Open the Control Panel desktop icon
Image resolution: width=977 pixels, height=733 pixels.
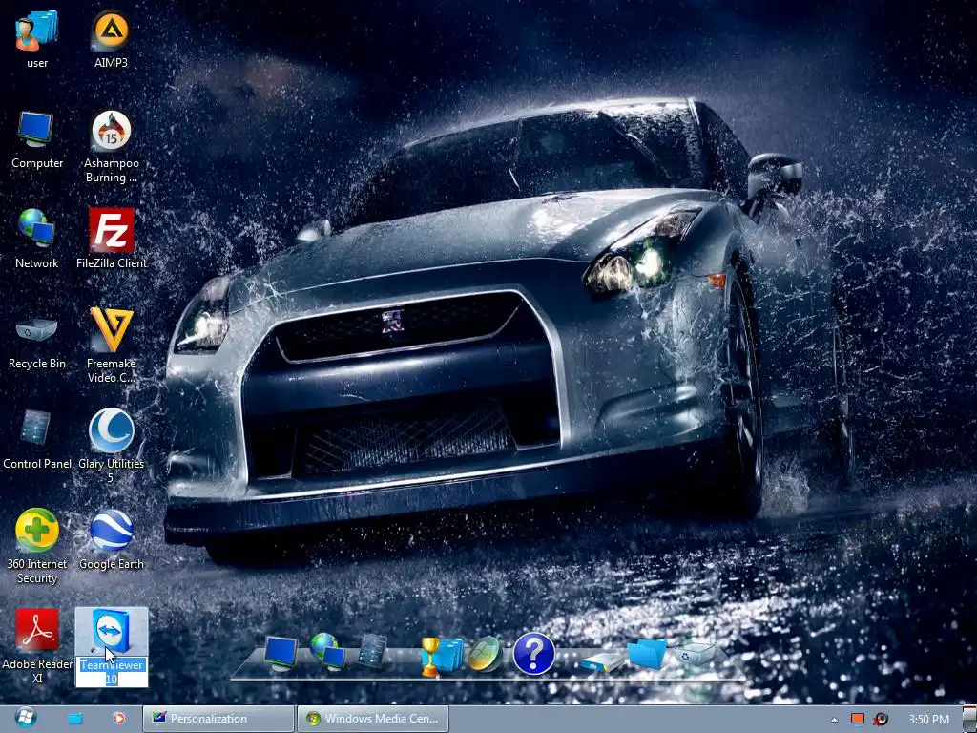[x=37, y=440]
